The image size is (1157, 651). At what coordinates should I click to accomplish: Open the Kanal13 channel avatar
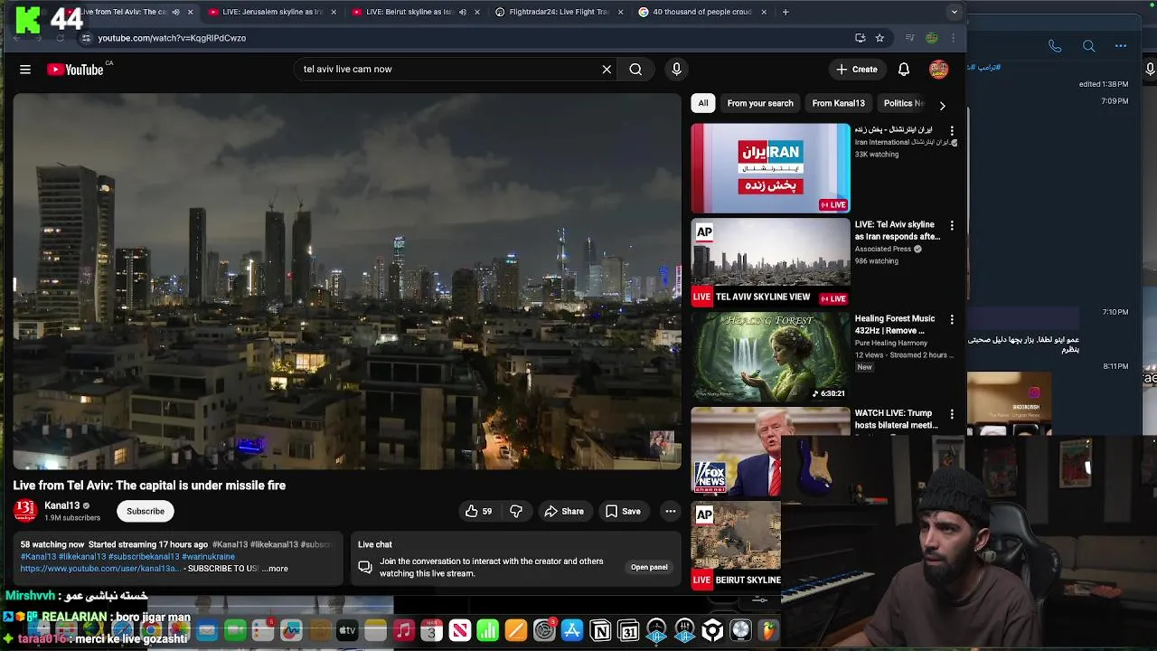(x=25, y=511)
